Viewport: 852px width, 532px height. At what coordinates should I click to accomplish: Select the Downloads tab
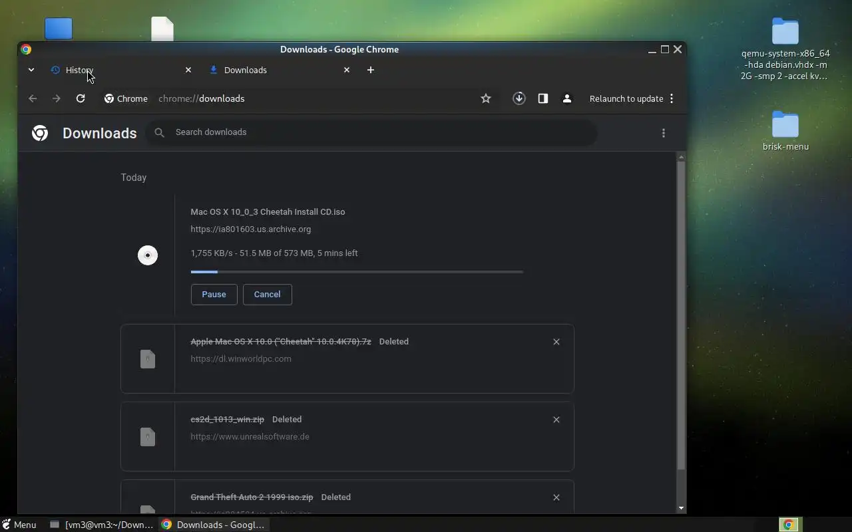pos(278,70)
